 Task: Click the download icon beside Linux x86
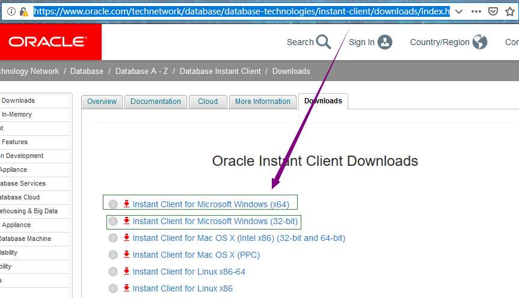[x=126, y=288]
